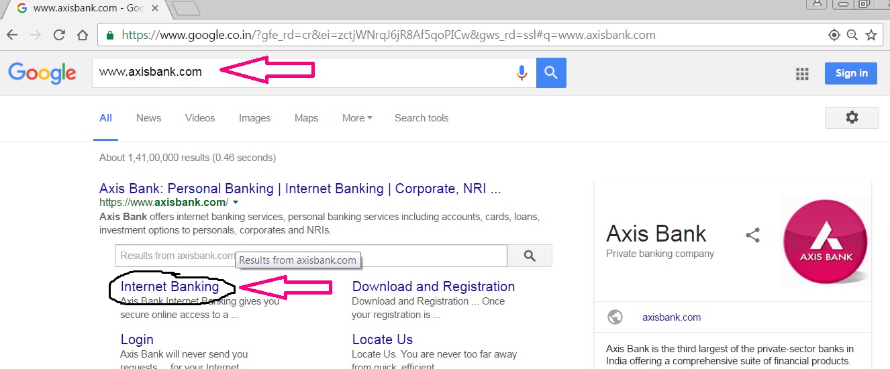The height and width of the screenshot is (369, 890).
Task: Open Search tools options
Action: tap(422, 118)
